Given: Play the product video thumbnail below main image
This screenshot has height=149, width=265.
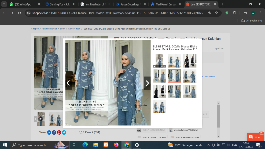Looking at the screenshot, I should point(41,119).
